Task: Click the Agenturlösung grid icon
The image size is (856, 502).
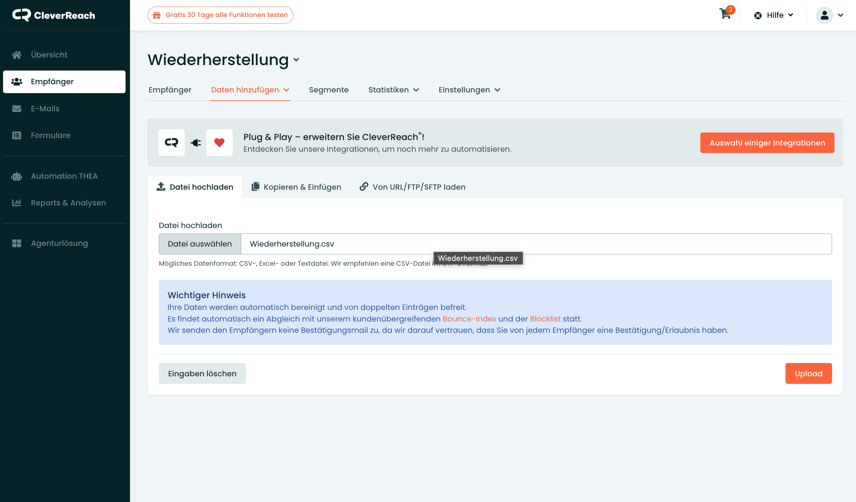Action: click(17, 243)
